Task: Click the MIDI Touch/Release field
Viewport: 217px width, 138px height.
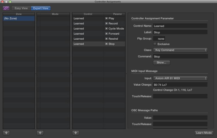Action: pyautogui.click(x=180, y=96)
